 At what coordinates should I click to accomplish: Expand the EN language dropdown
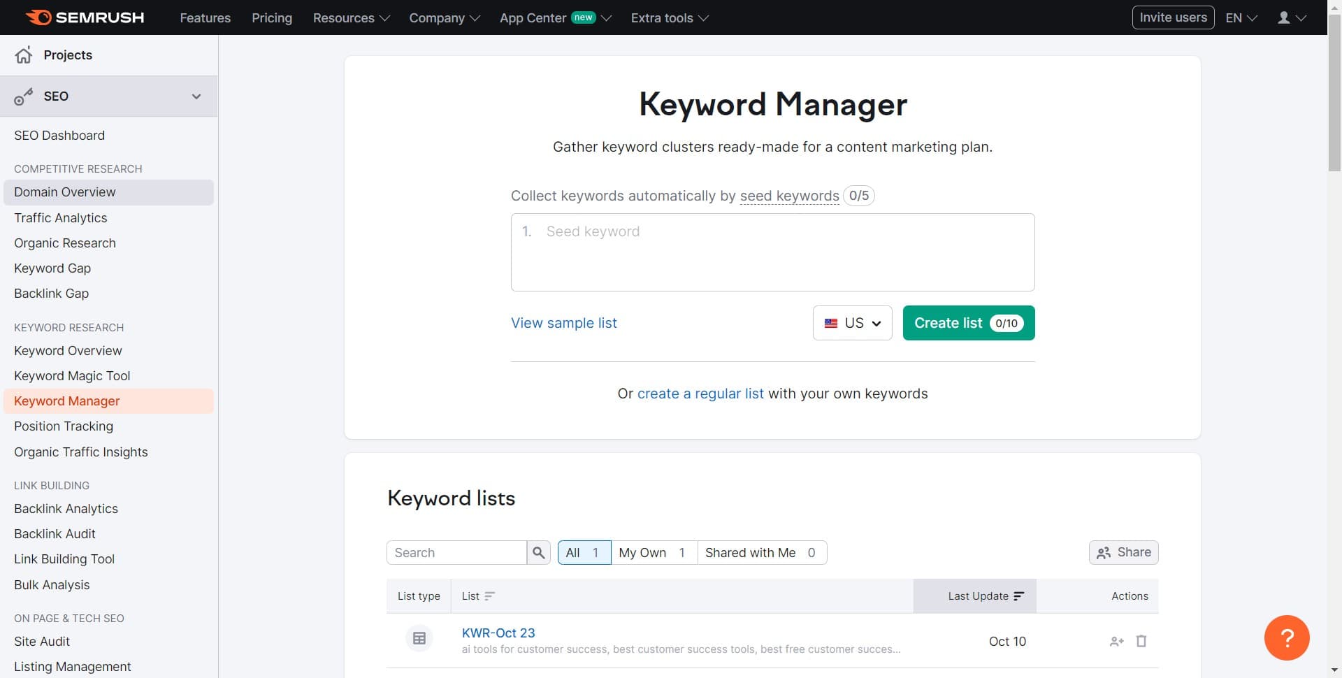pyautogui.click(x=1241, y=17)
